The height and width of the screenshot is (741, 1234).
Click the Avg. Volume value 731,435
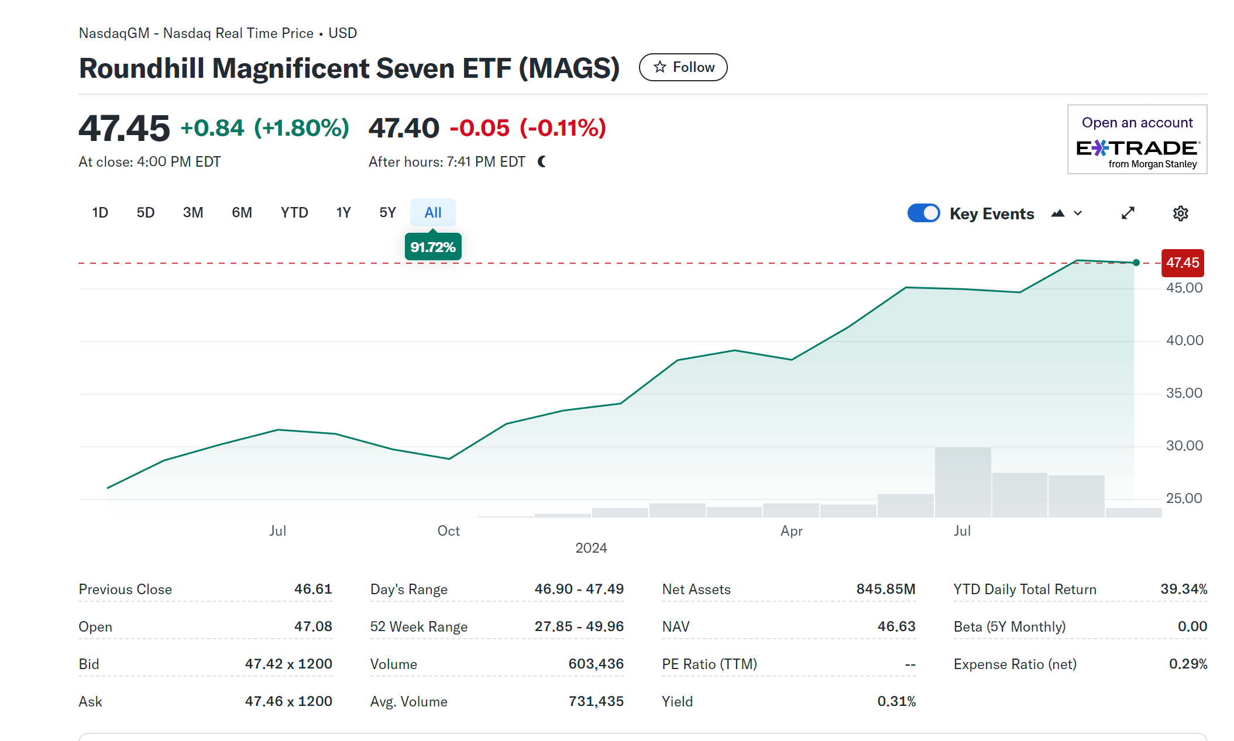click(x=596, y=701)
